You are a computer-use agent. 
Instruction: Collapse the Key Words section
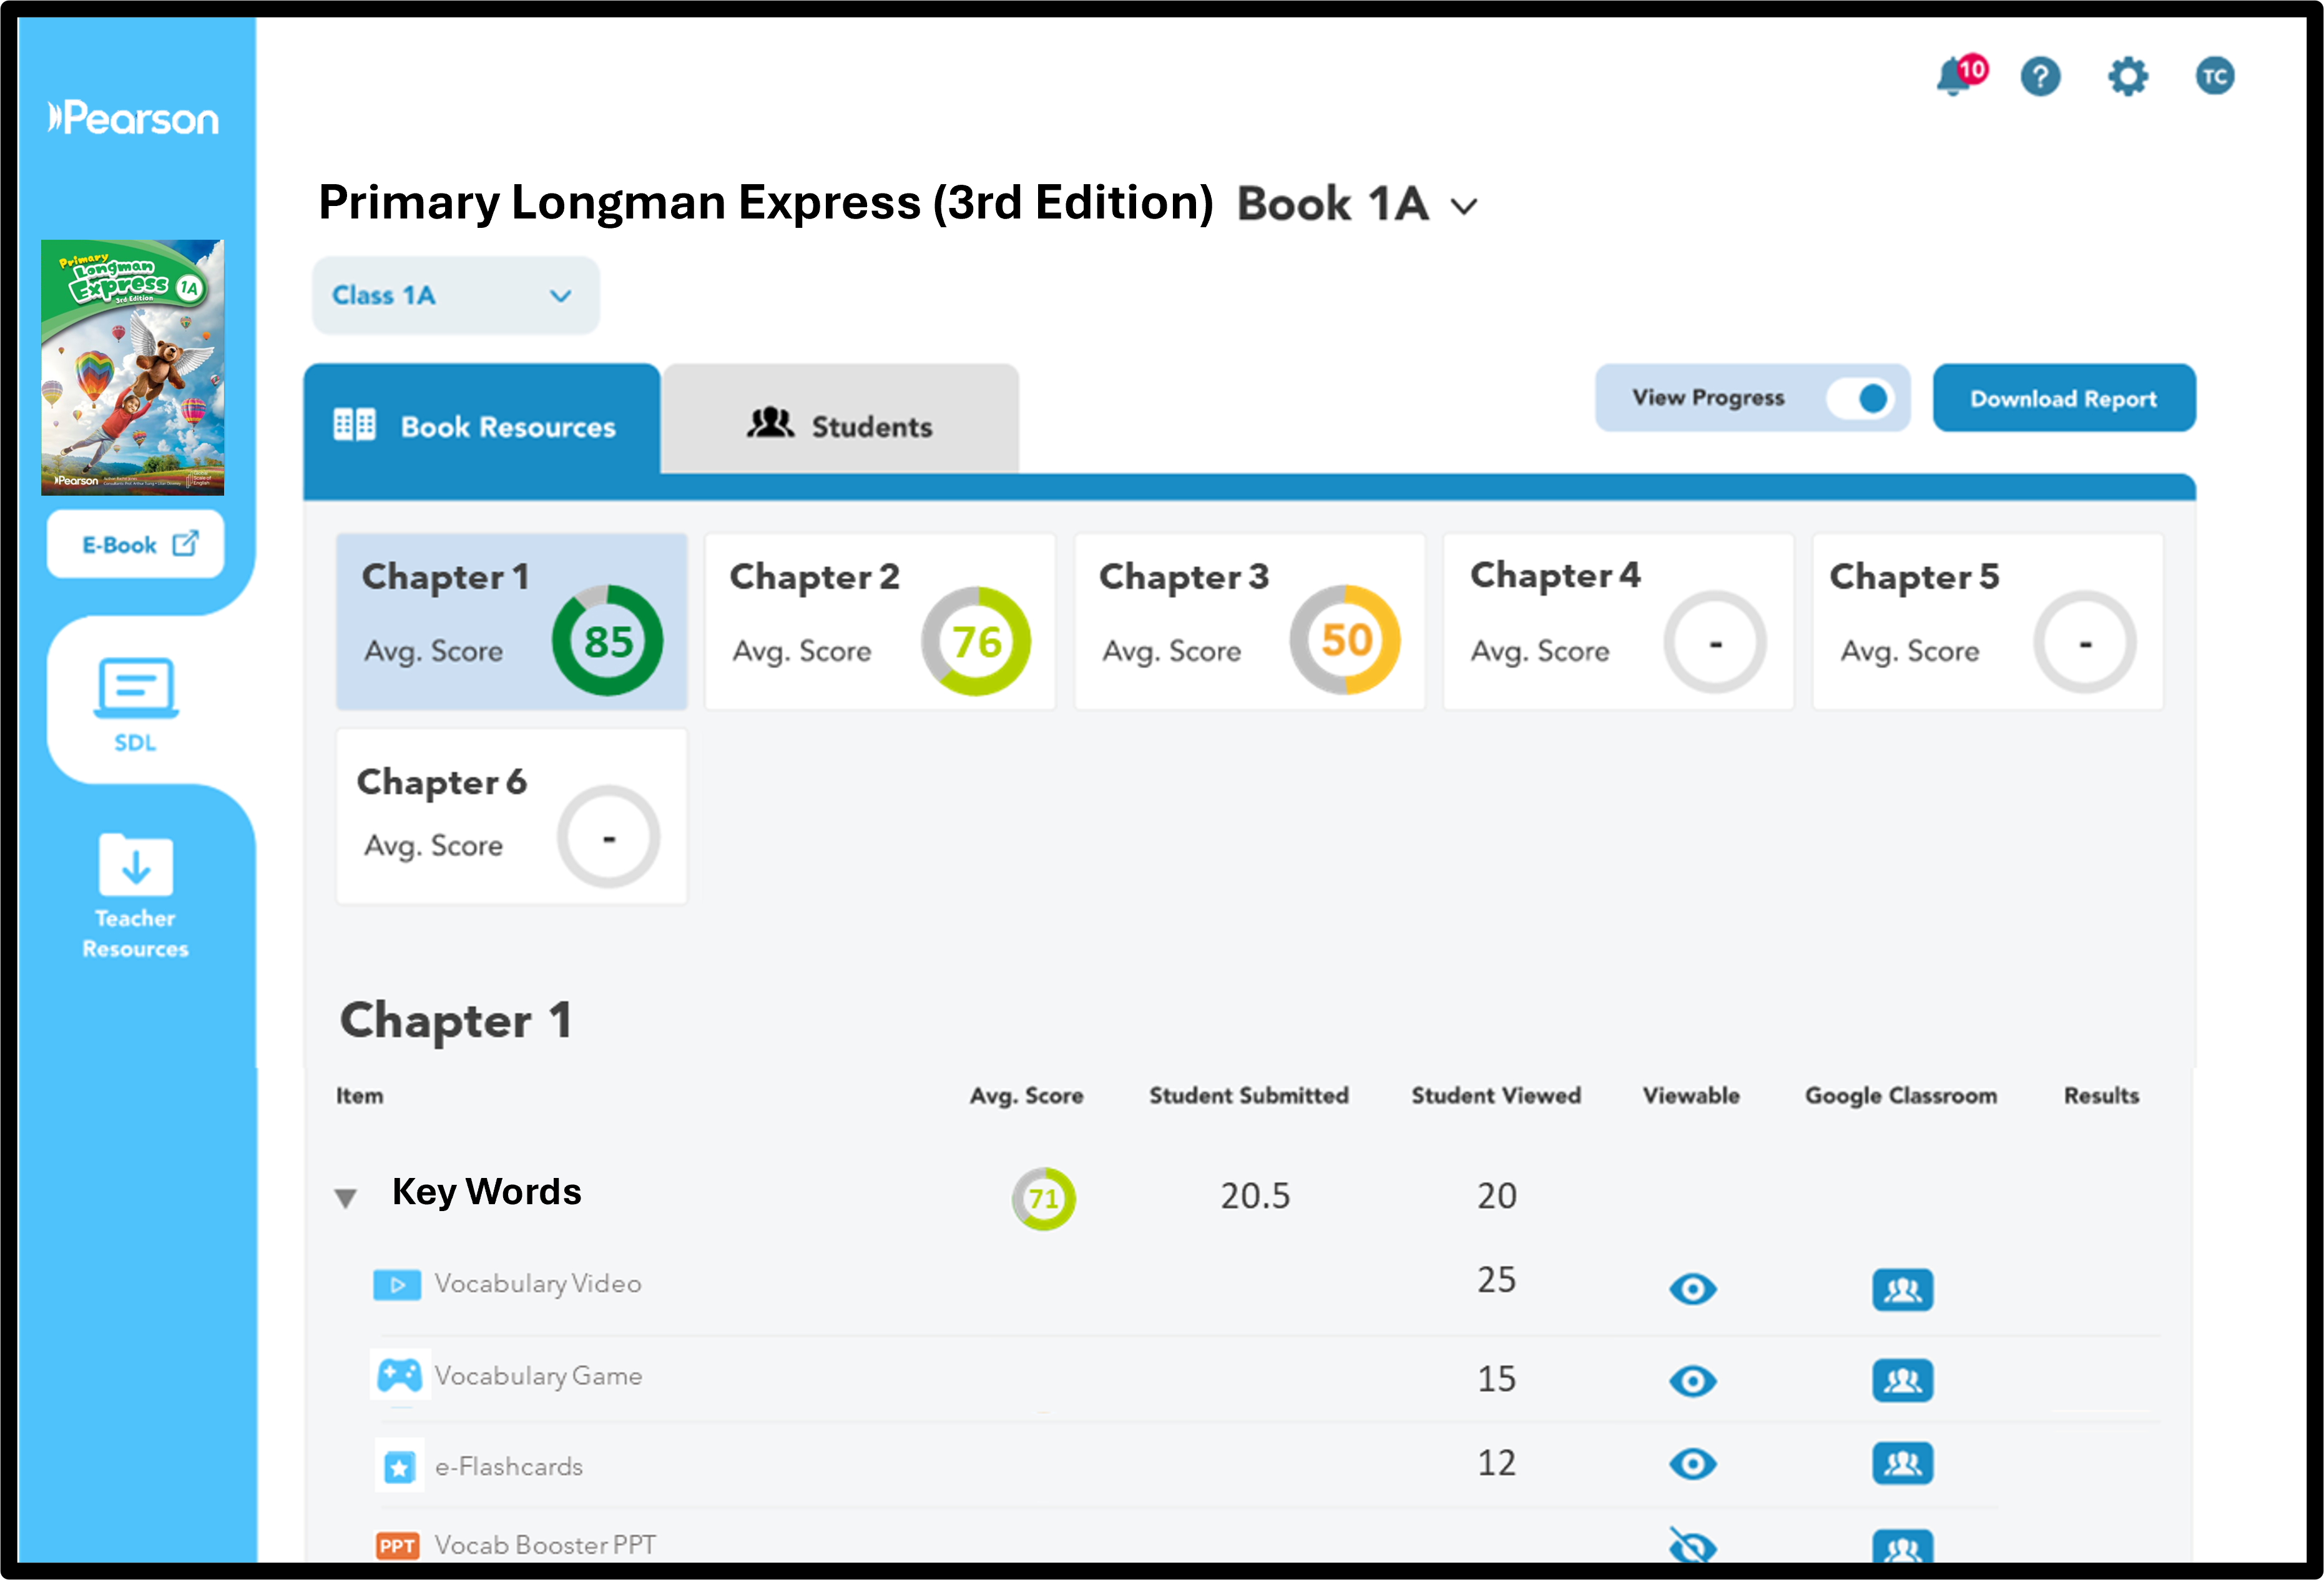click(346, 1197)
